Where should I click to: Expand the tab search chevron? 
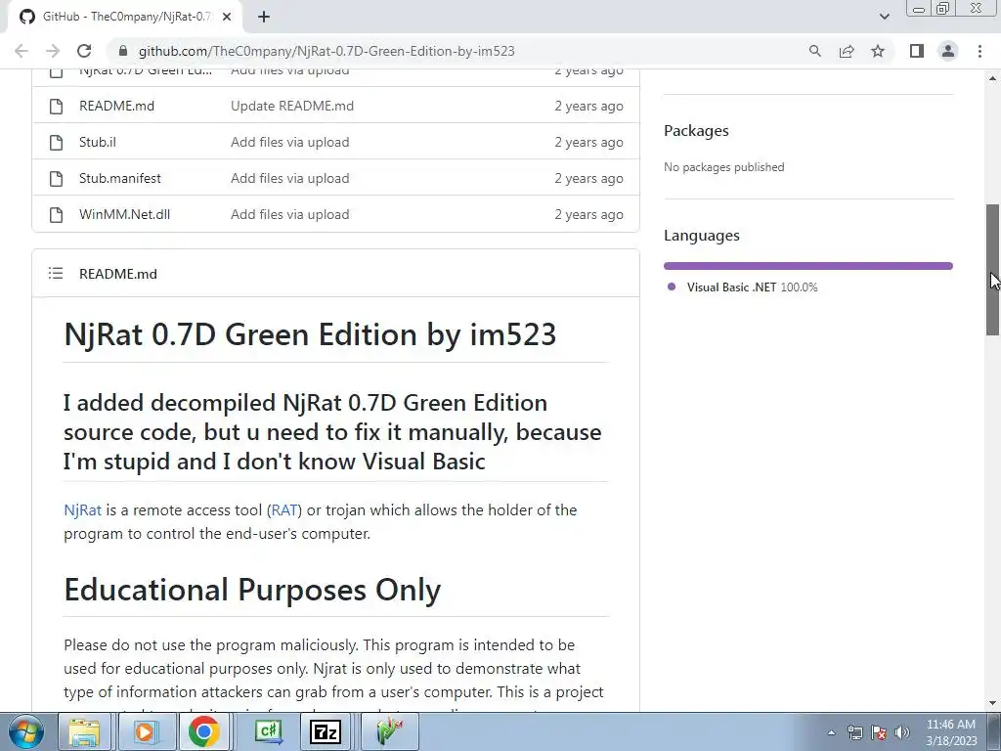(884, 17)
